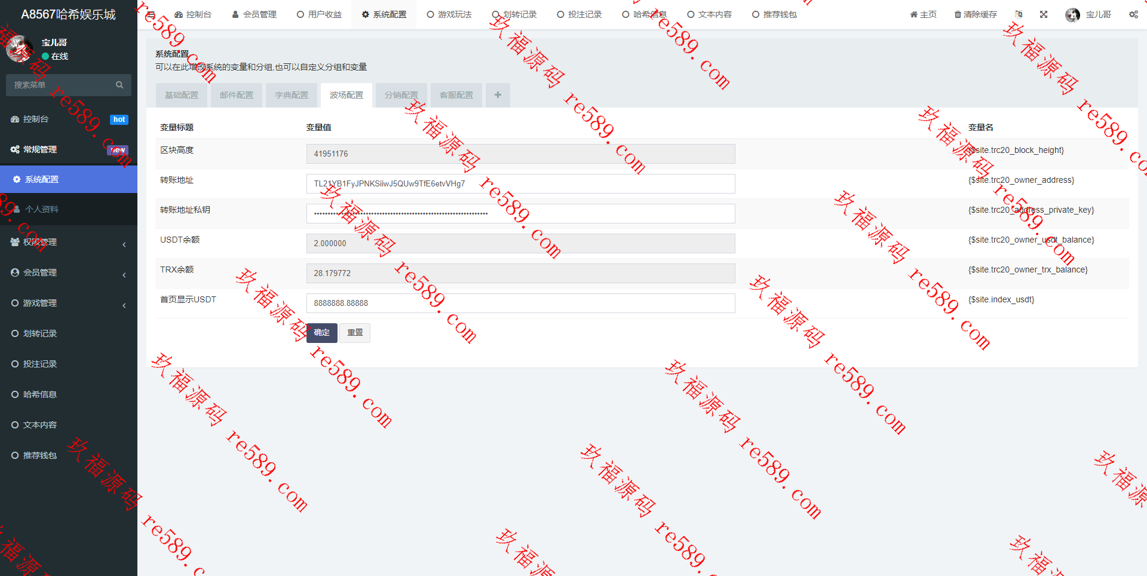Click the 确定 submit button
1147x576 pixels.
pyautogui.click(x=322, y=333)
